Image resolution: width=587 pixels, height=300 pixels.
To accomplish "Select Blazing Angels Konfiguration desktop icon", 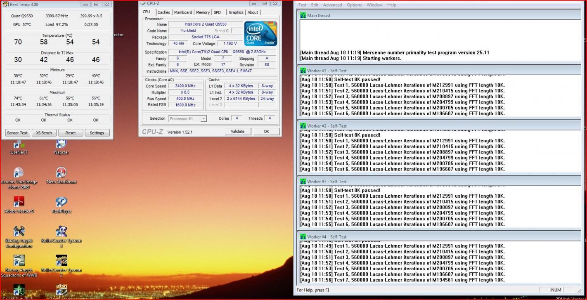I will (x=19, y=237).
